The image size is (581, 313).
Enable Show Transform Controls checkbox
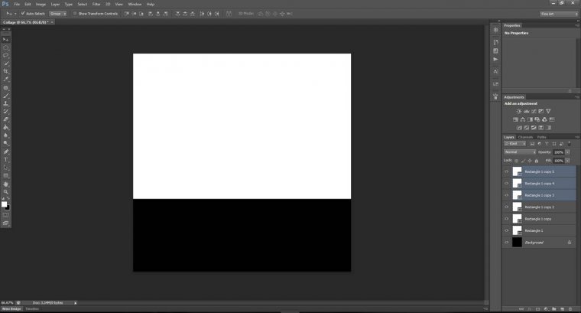[x=74, y=13]
